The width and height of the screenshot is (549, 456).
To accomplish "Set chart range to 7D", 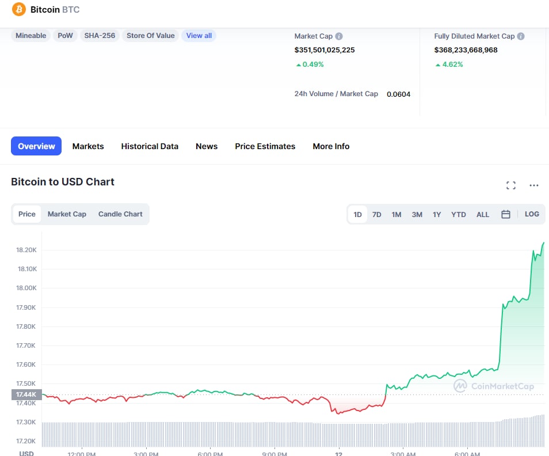I will point(377,214).
